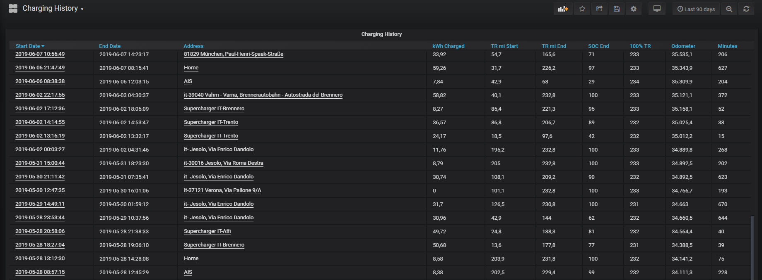Open start date link 2019-06-02 13:16:19
Image resolution: width=762 pixels, height=280 pixels.
click(x=40, y=136)
